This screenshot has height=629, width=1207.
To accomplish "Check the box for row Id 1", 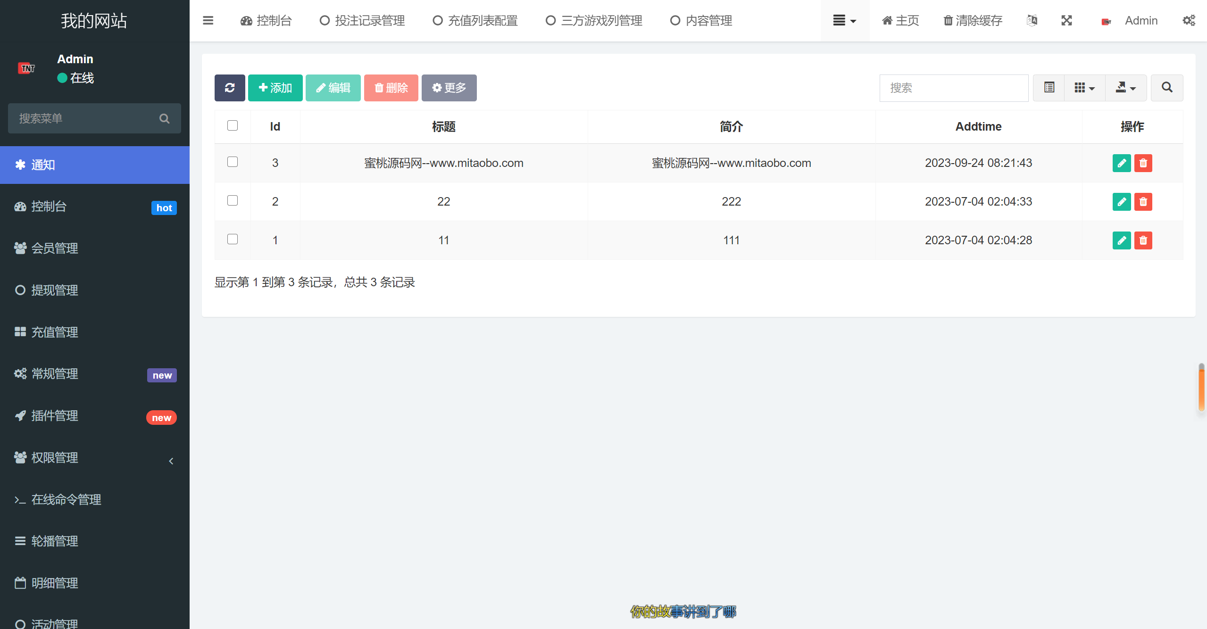I will click(233, 239).
